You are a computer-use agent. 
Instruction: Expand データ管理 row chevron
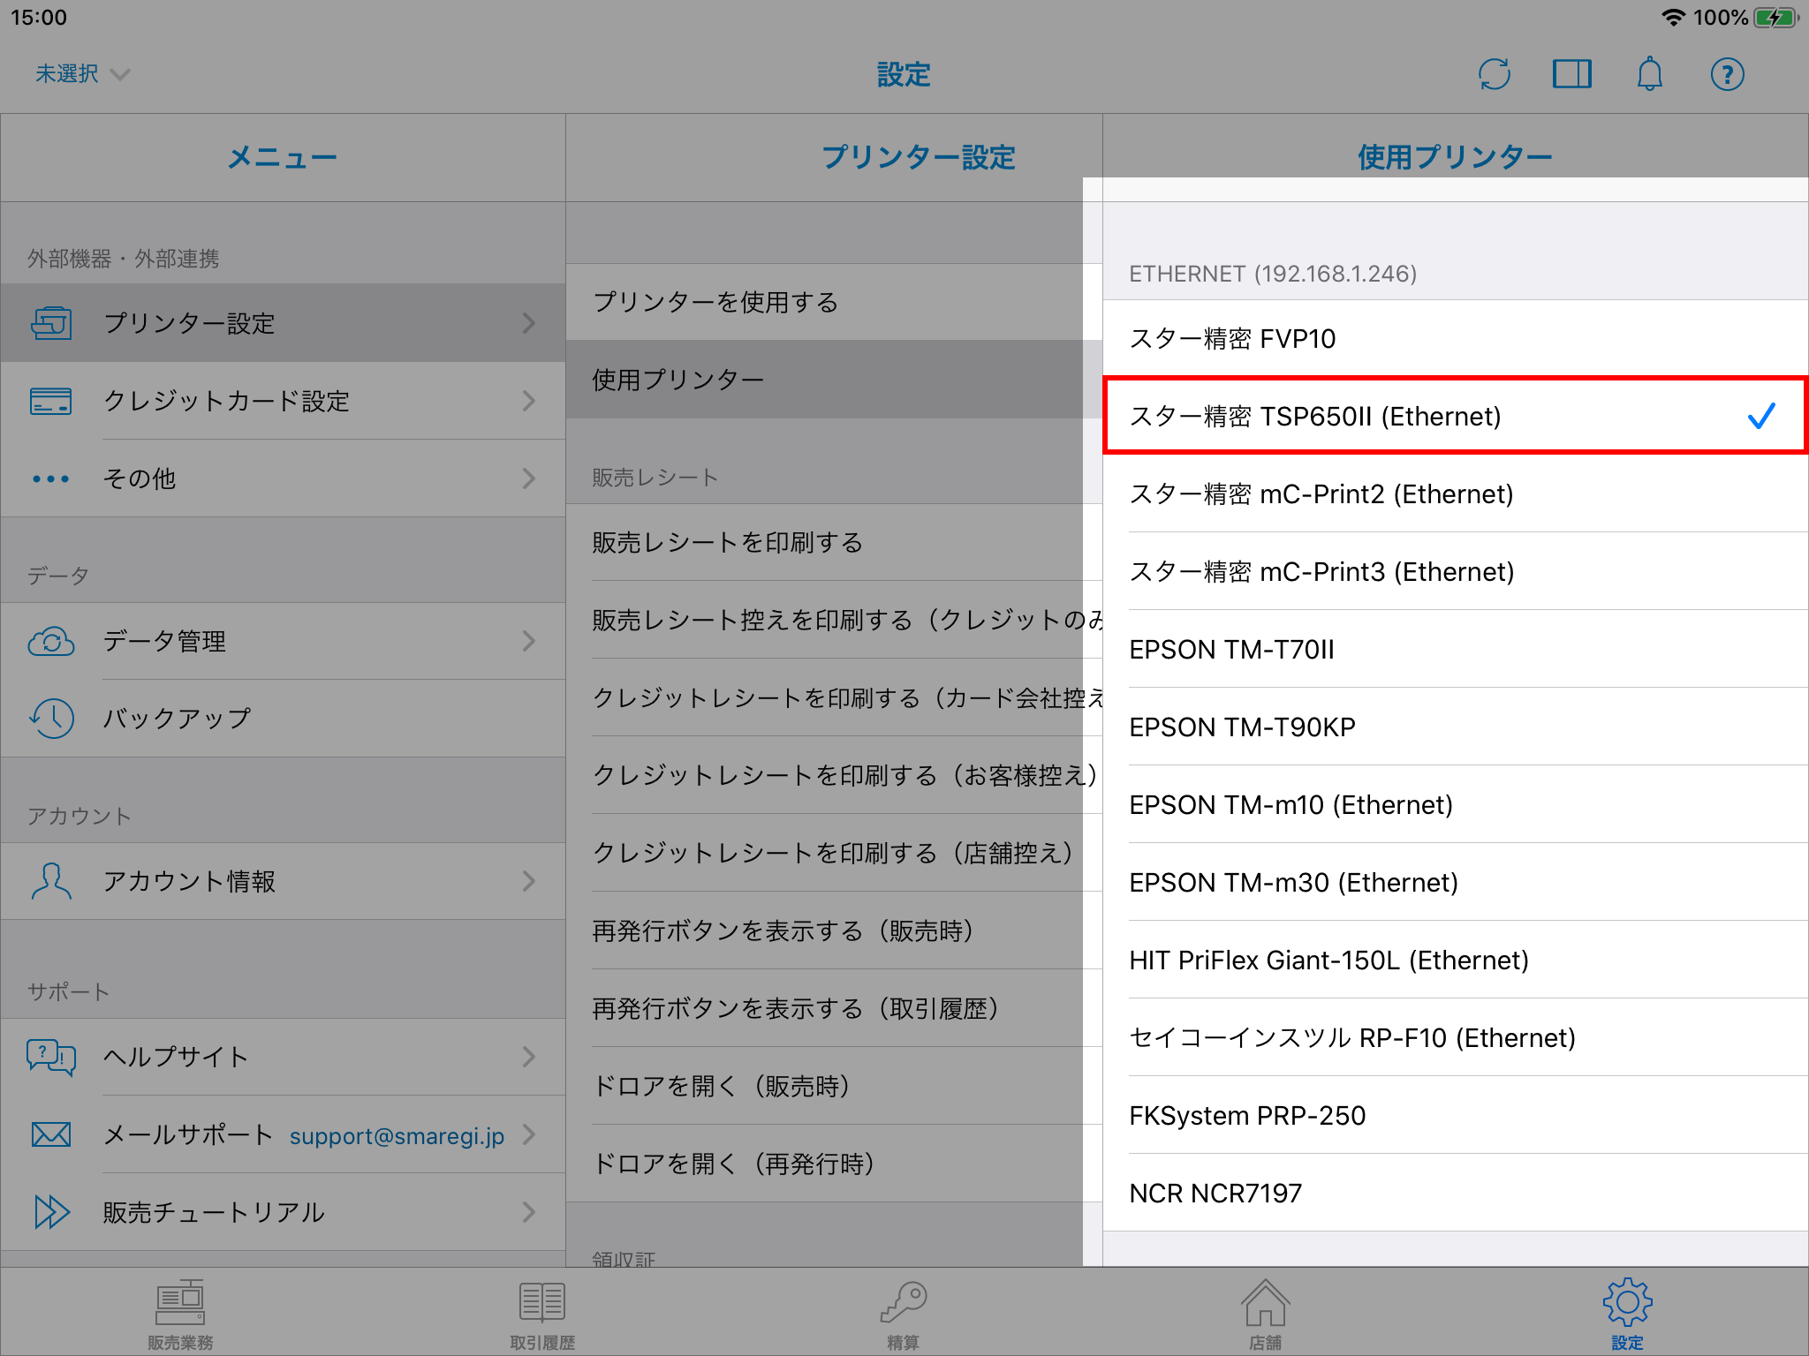point(529,641)
